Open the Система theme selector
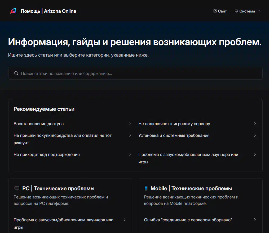This screenshot has width=269, height=233. [247, 11]
